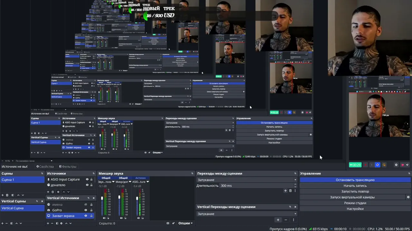The height and width of the screenshot is (231, 412).
Task: Select the Активен mixer tab
Action: tap(141, 178)
